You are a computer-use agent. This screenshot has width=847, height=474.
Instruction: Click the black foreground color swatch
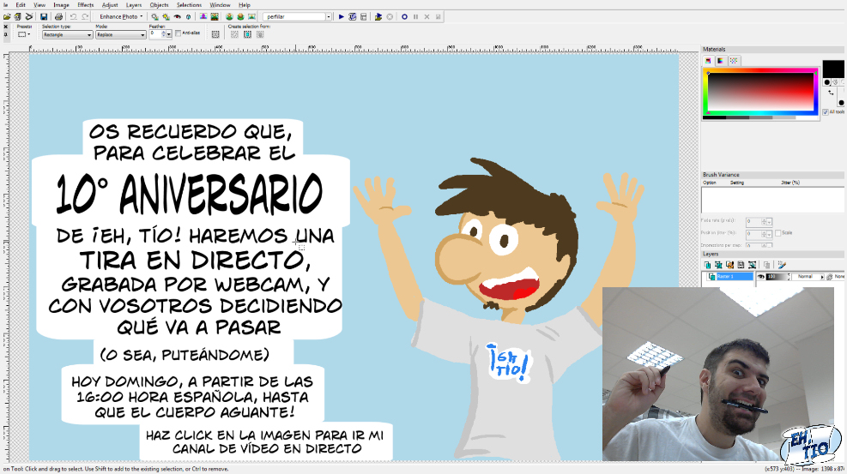[832, 69]
